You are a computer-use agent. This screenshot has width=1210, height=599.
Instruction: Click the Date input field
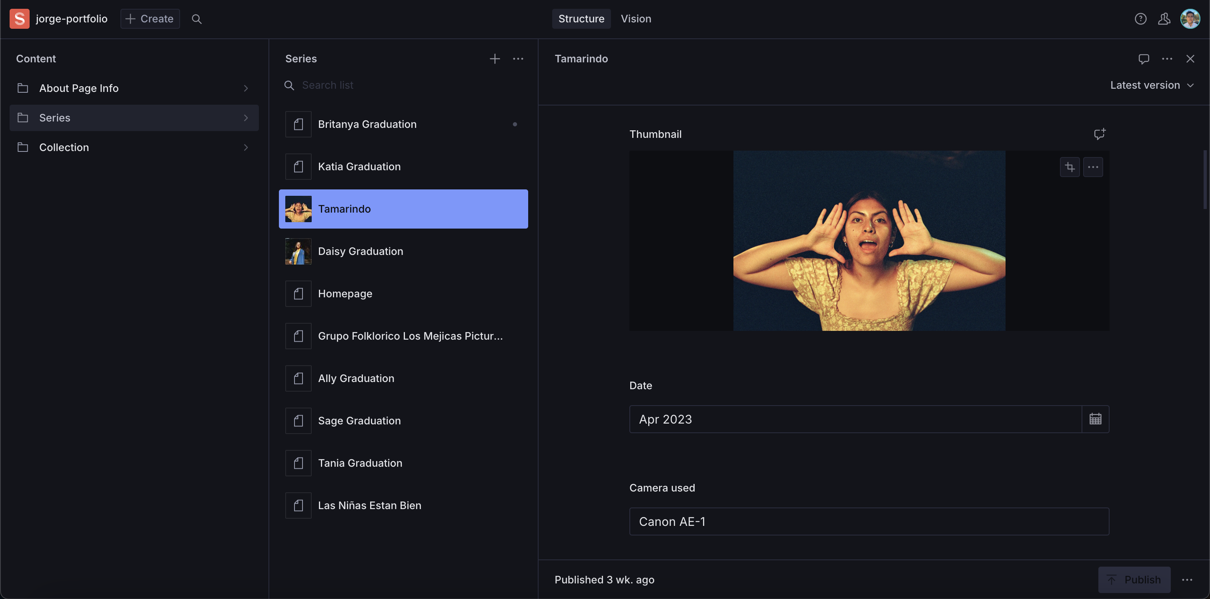click(855, 419)
